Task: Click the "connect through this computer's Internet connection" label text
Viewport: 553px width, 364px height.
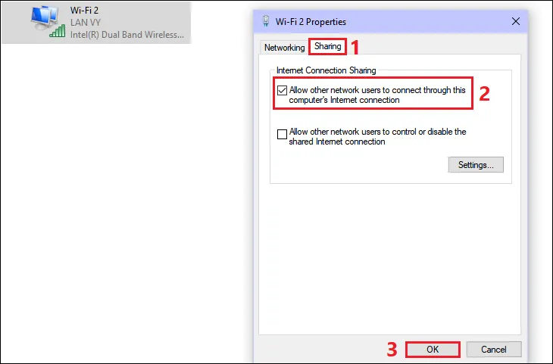Action: [377, 95]
